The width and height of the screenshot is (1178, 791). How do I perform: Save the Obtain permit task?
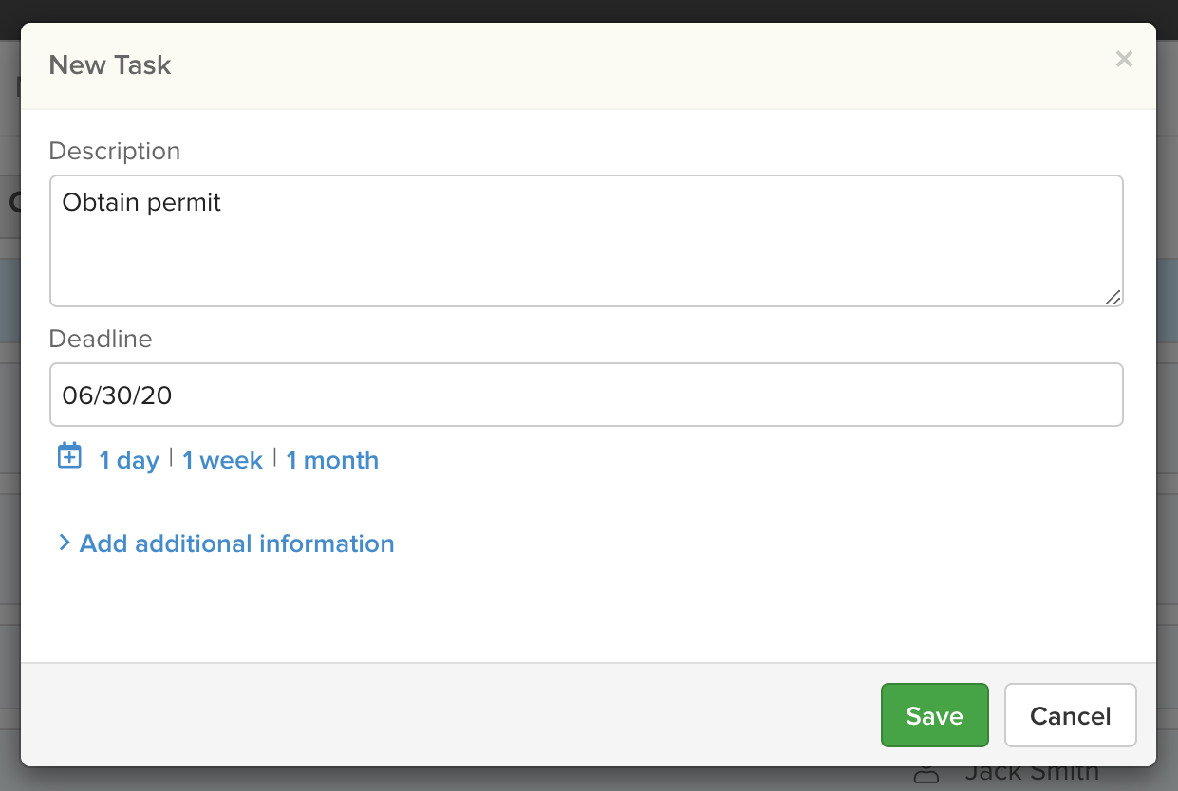(934, 715)
